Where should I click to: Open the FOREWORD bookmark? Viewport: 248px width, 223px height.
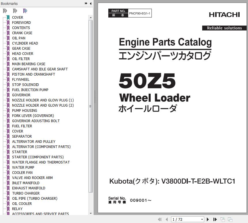(x=21, y=23)
